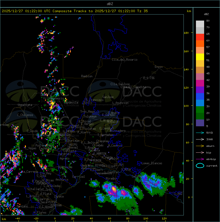Click the 'Manzano' place label
This screenshot has height=222, width=220.
22,206
